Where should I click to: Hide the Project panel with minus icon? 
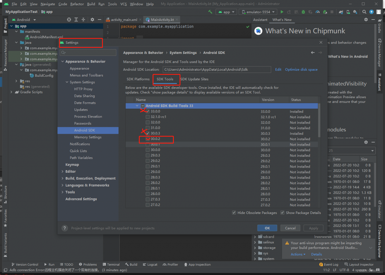(100, 20)
